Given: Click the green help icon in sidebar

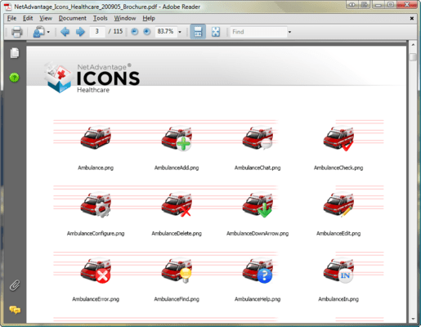Looking at the screenshot, I should click(x=15, y=78).
